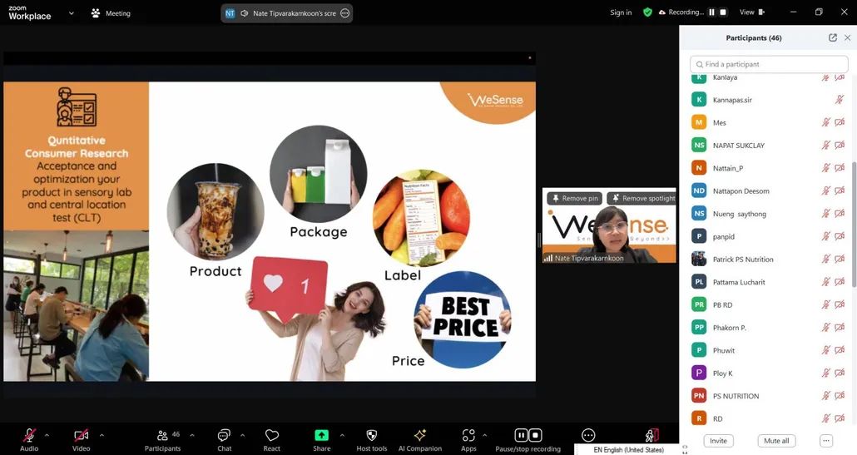Open Zoom Workplace dropdown arrow

pyautogui.click(x=71, y=13)
